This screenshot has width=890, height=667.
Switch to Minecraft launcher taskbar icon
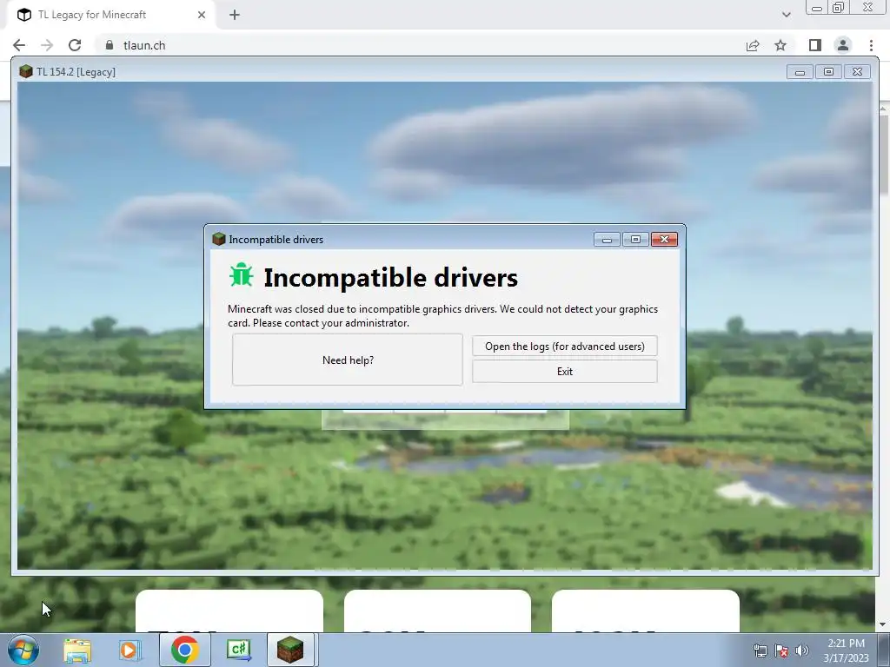point(290,650)
